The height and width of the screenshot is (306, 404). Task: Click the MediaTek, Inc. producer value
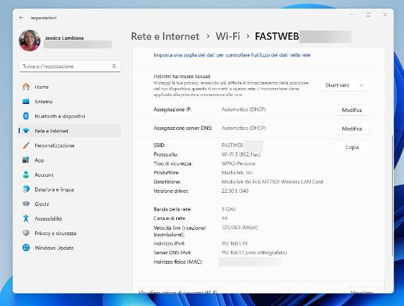pos(237,173)
